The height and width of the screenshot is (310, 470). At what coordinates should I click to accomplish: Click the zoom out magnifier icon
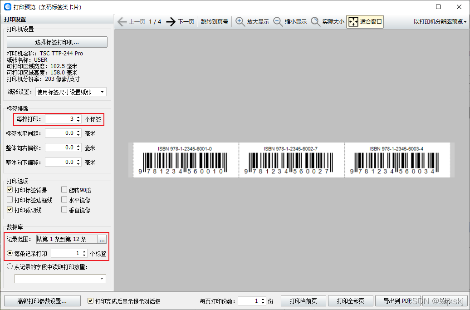(x=278, y=22)
